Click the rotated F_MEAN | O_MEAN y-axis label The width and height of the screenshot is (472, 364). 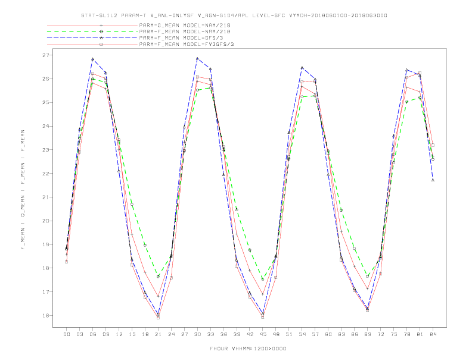[x=23, y=190]
